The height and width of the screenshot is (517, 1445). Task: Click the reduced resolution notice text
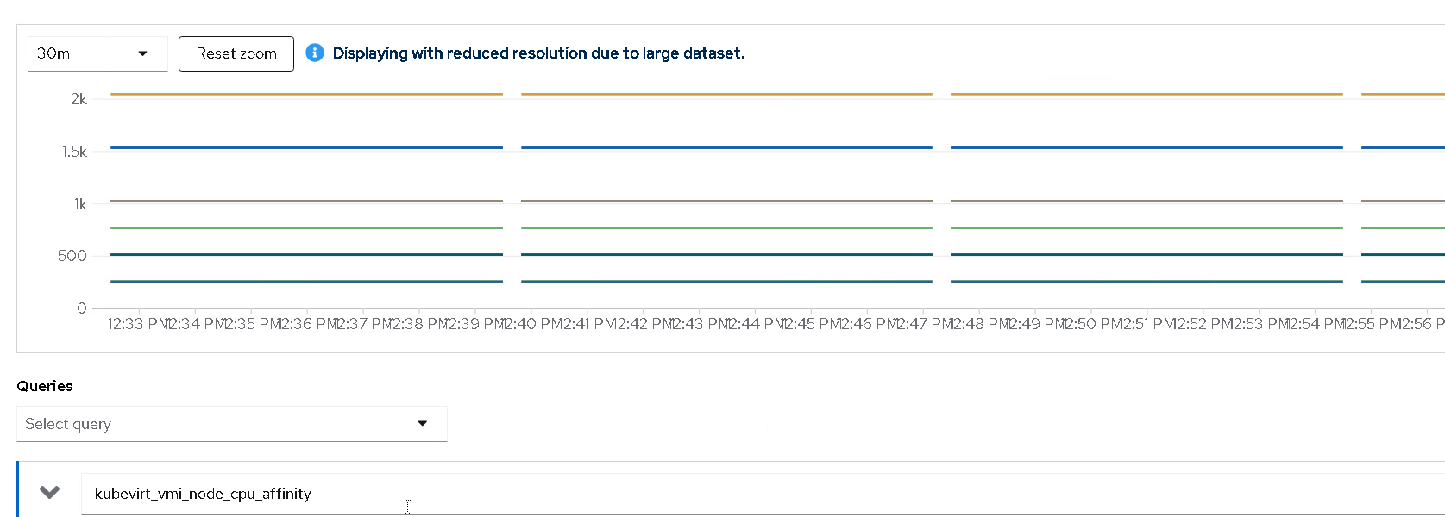coord(538,53)
